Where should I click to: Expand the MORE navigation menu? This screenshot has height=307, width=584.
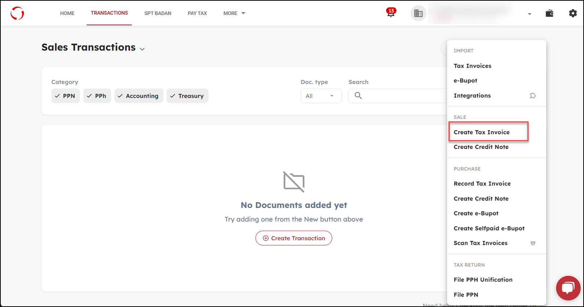click(x=234, y=13)
